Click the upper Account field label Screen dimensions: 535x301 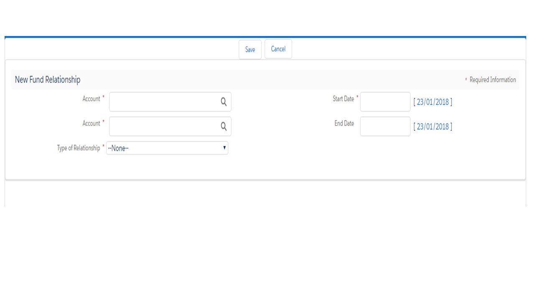point(91,99)
